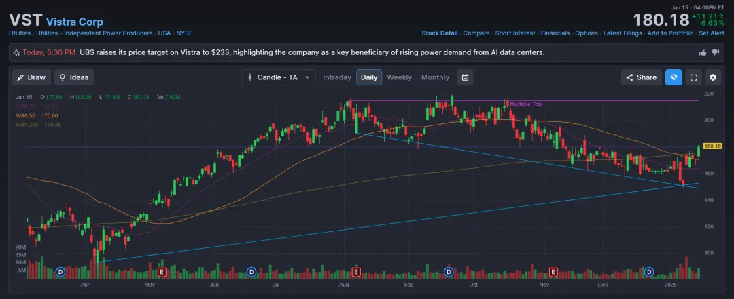Click the SMA 20 indicator label

(36, 106)
